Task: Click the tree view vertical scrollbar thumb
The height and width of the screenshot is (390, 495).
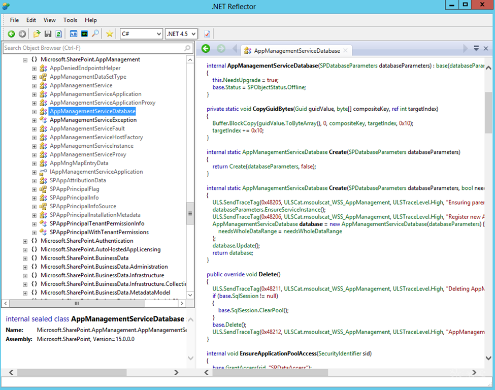Action: point(190,213)
